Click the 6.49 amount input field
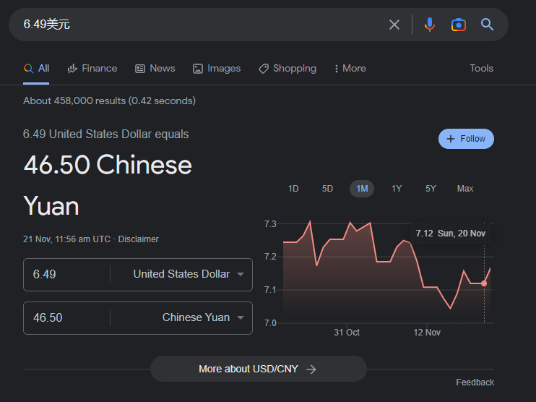This screenshot has height=402, width=536. point(66,275)
